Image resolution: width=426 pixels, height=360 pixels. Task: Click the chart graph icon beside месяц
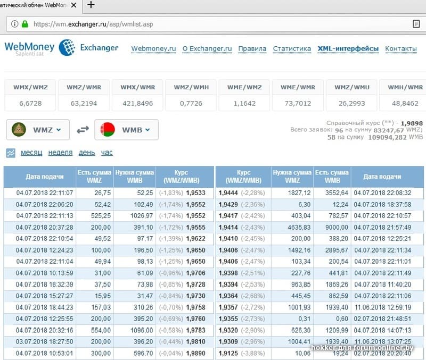(11, 153)
